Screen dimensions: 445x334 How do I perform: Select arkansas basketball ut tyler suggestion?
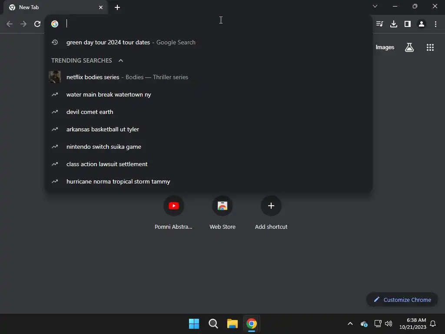pos(209,129)
